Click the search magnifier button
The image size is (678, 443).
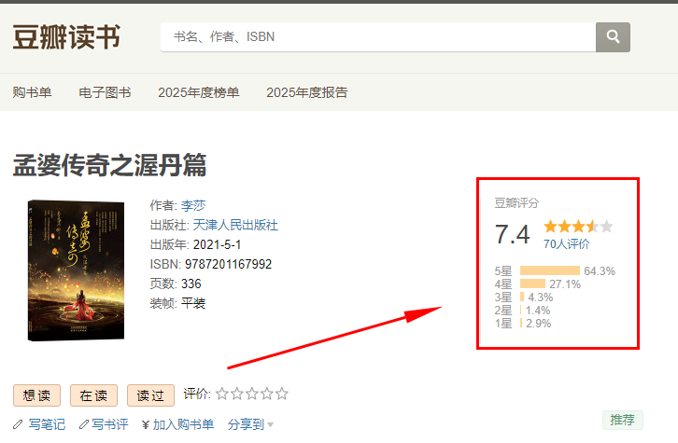coord(613,37)
